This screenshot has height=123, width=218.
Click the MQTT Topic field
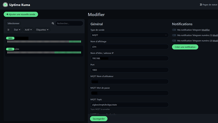click(x=130, y=105)
